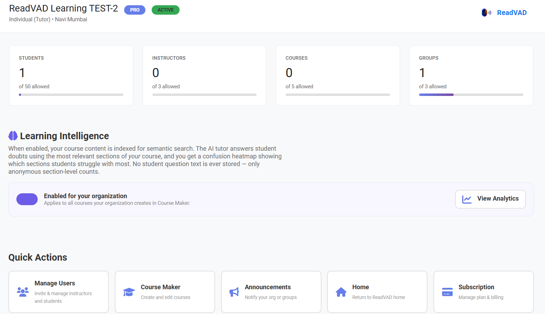The image size is (545, 314).
Task: Open the Subscription card
Action: click(484, 292)
